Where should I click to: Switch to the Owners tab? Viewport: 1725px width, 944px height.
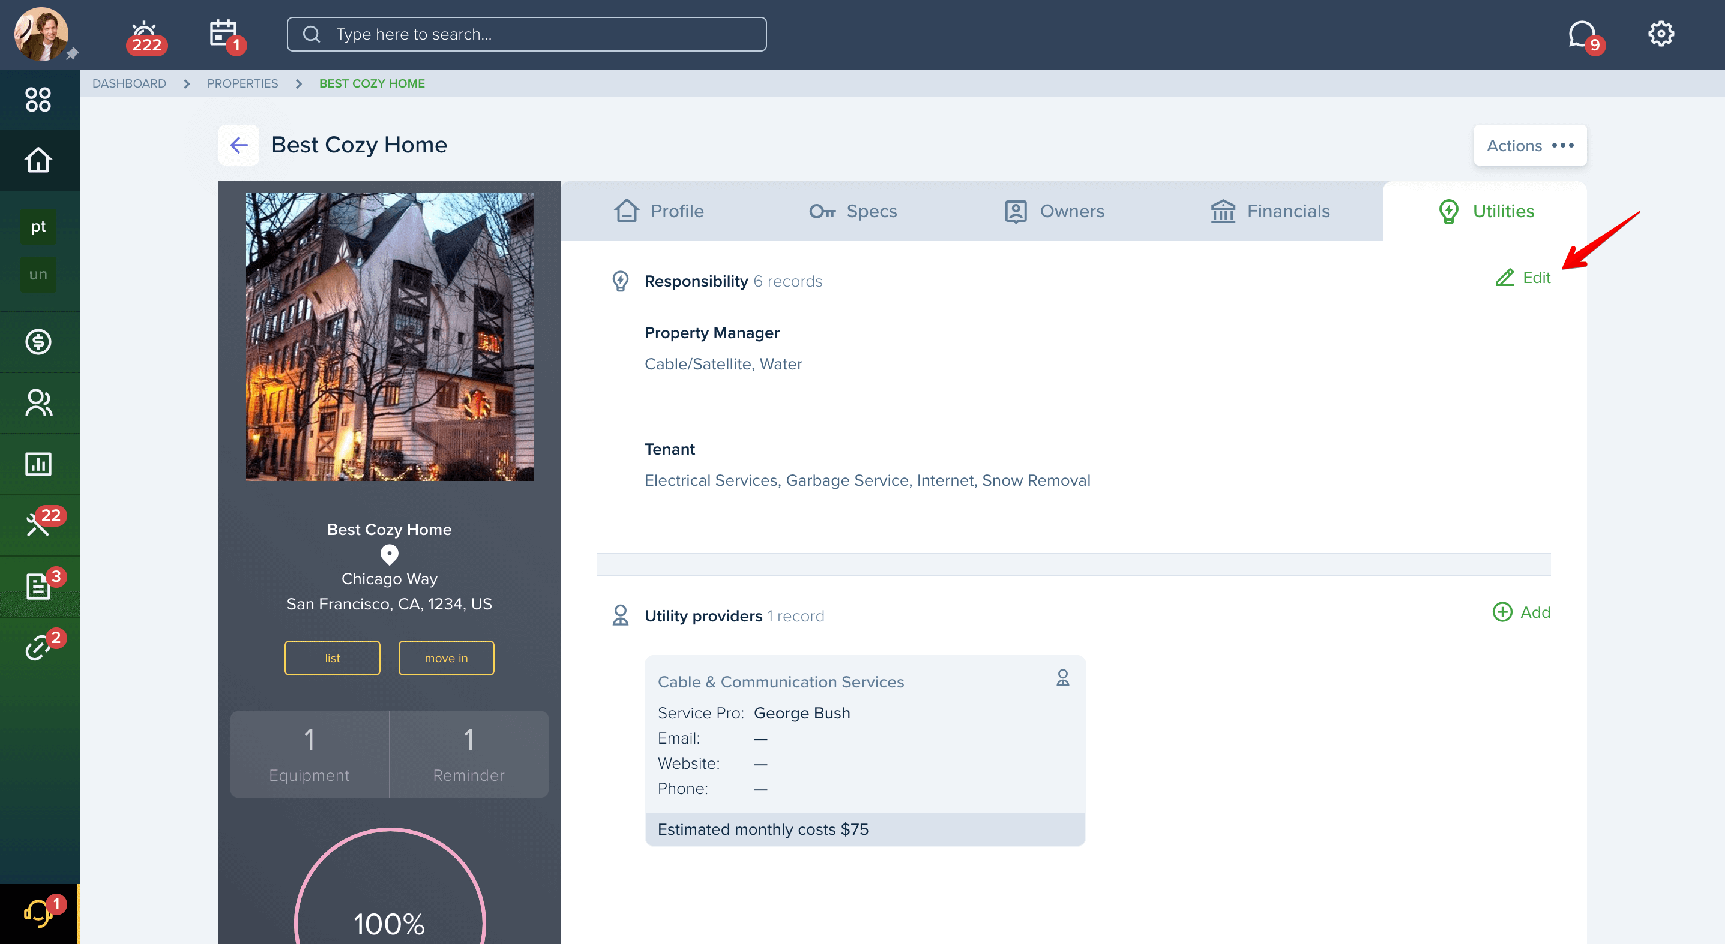pos(1054,211)
